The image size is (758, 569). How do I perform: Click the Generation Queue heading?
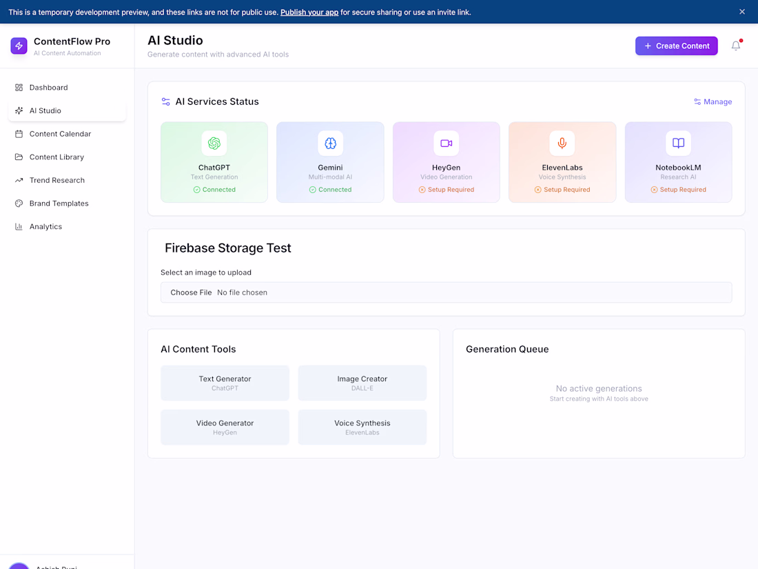pyautogui.click(x=507, y=350)
